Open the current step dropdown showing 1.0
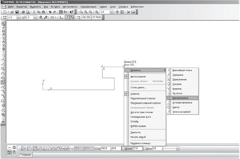240x159 pixels. click(18, 17)
